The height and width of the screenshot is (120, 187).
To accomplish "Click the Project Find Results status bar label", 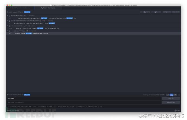I will click(x=13, y=111).
